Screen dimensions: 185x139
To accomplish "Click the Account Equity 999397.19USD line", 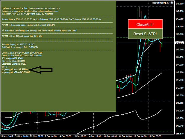I will click(18, 44).
